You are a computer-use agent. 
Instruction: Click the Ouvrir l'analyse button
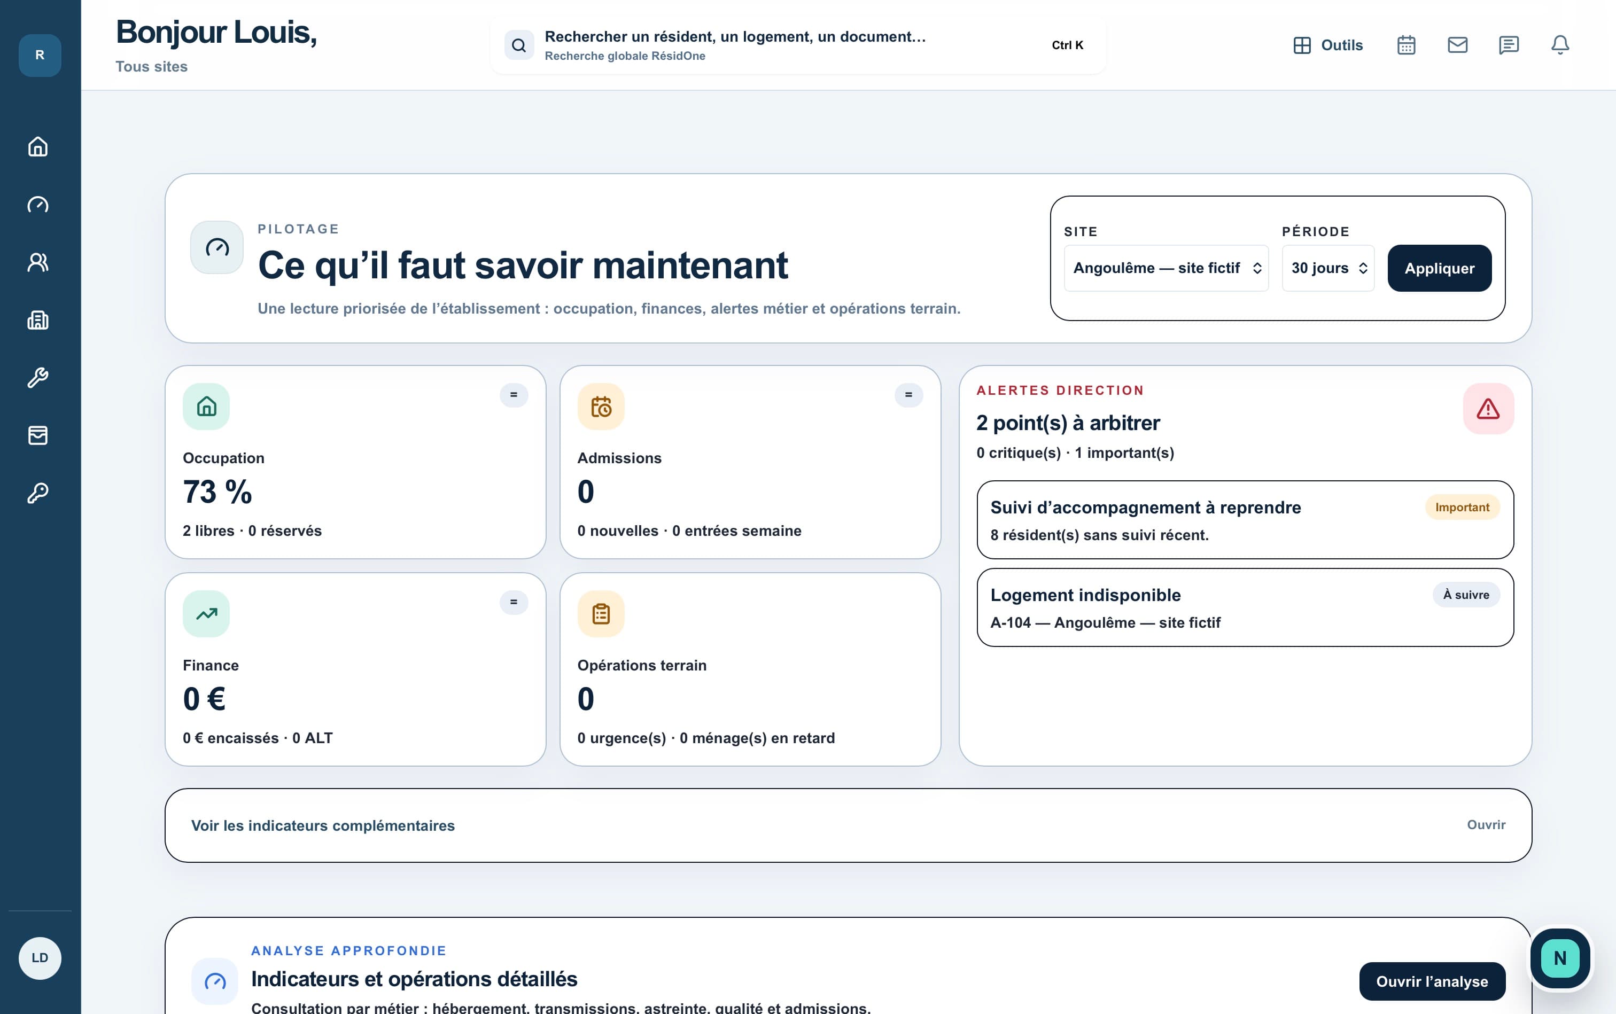pos(1432,981)
